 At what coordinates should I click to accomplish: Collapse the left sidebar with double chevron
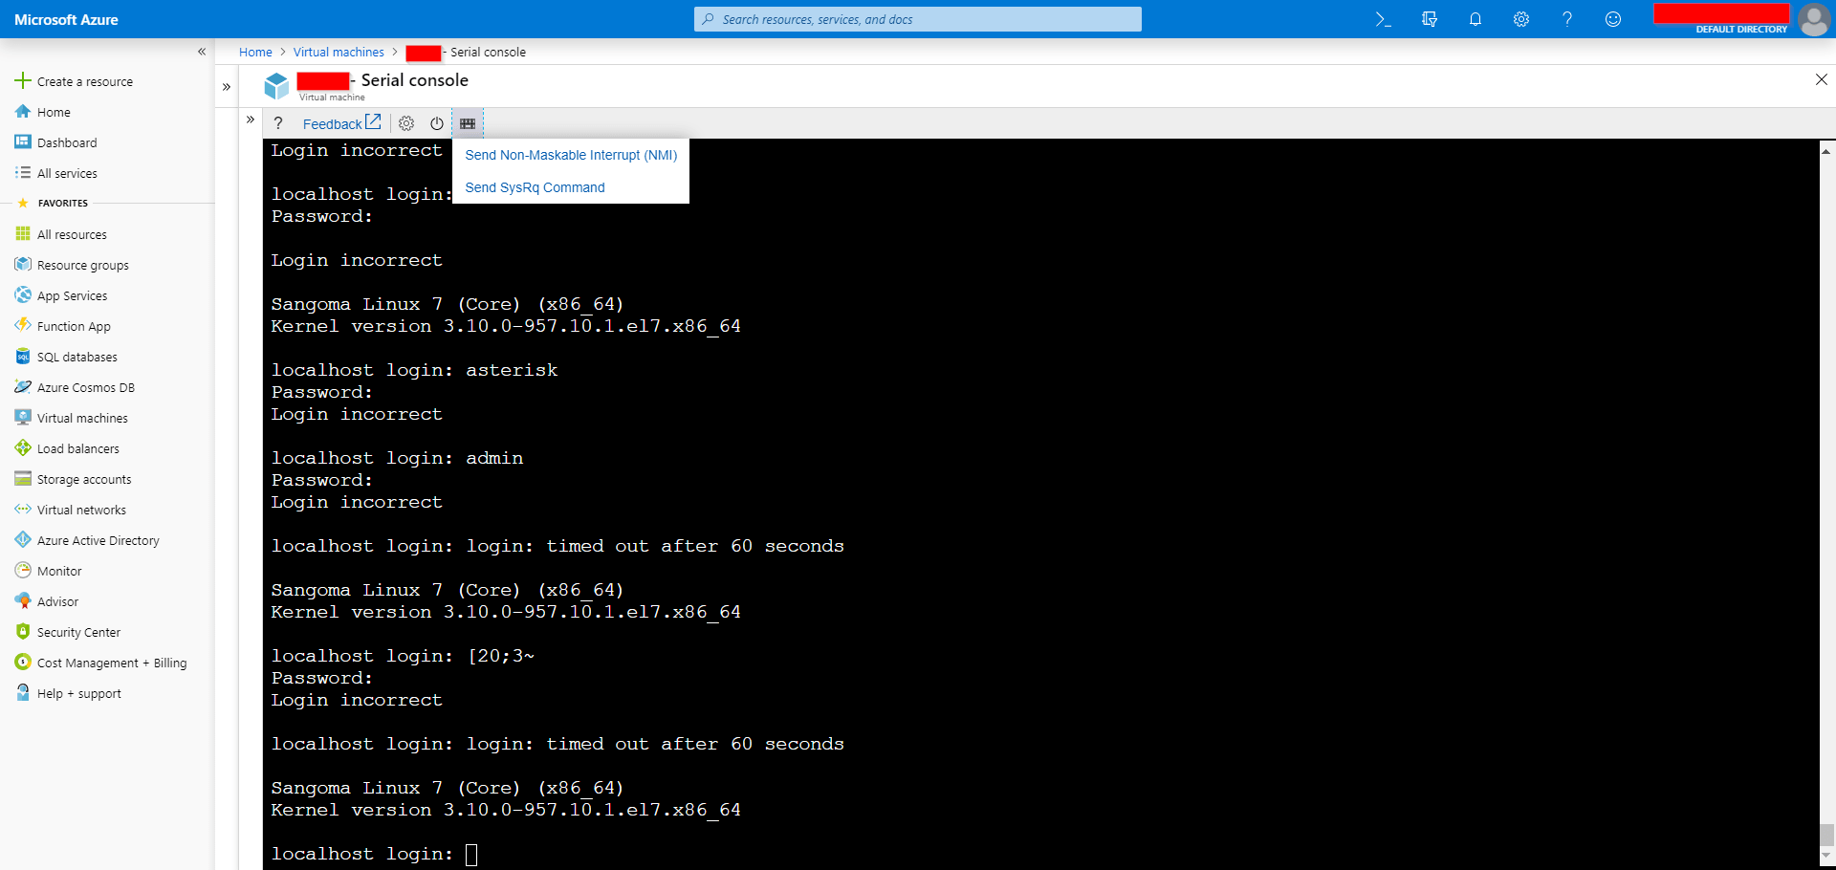[202, 52]
